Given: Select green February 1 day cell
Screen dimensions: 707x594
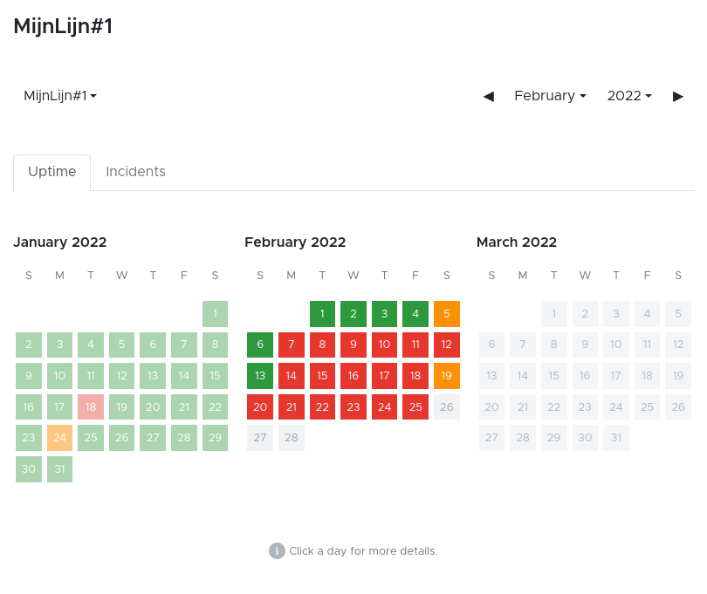Looking at the screenshot, I should pyautogui.click(x=322, y=314).
